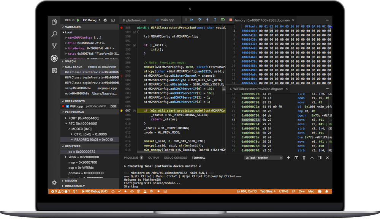The width and height of the screenshot is (380, 224).
Task: Click the Restart debug icon
Action: [x=222, y=20]
